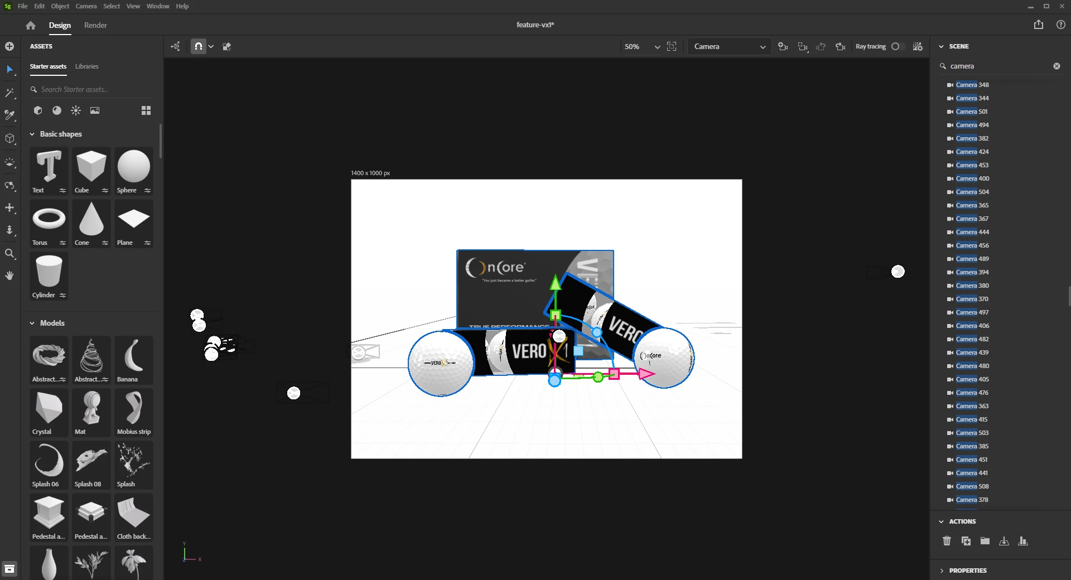Open bottom-left assets panel toggle icon
1071x580 pixels.
click(9, 569)
